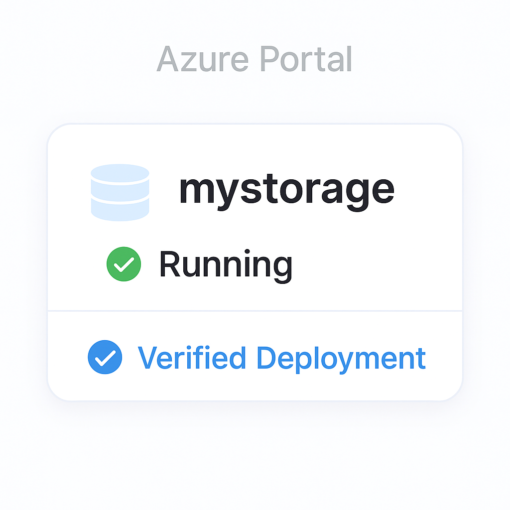The height and width of the screenshot is (510, 510).
Task: Click the Azure Portal heading
Action: tap(255, 59)
